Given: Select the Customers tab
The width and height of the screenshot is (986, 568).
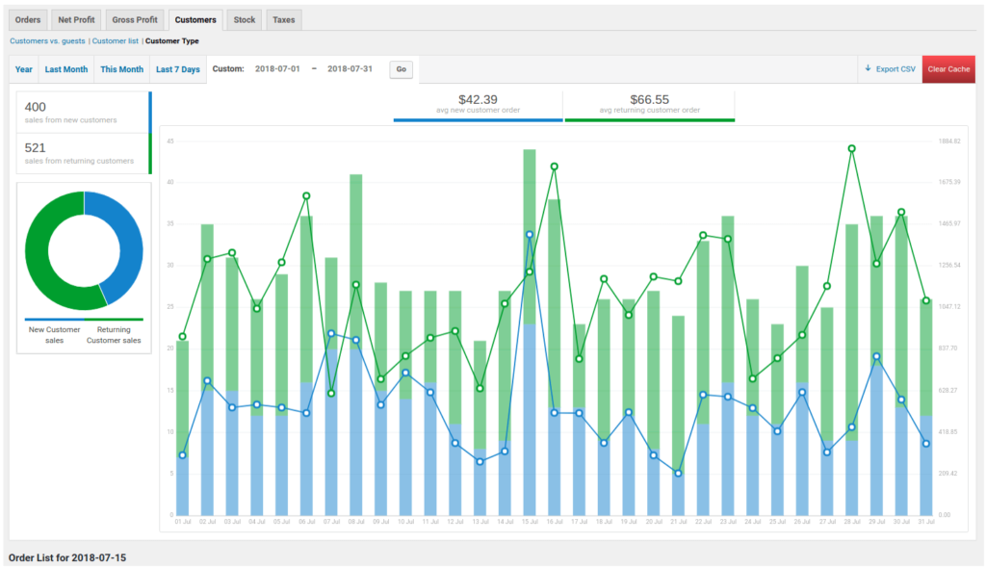Looking at the screenshot, I should pos(195,20).
